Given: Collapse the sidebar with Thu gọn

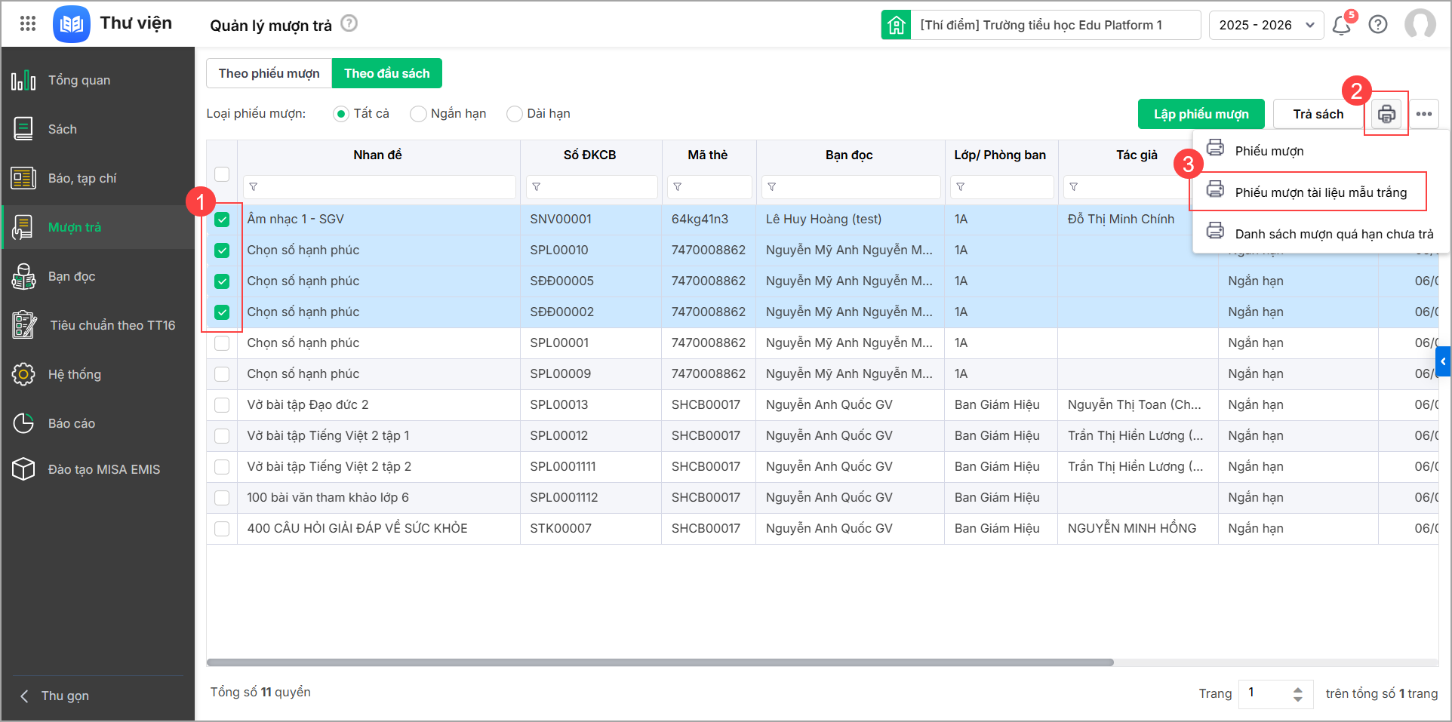Looking at the screenshot, I should pyautogui.click(x=65, y=696).
